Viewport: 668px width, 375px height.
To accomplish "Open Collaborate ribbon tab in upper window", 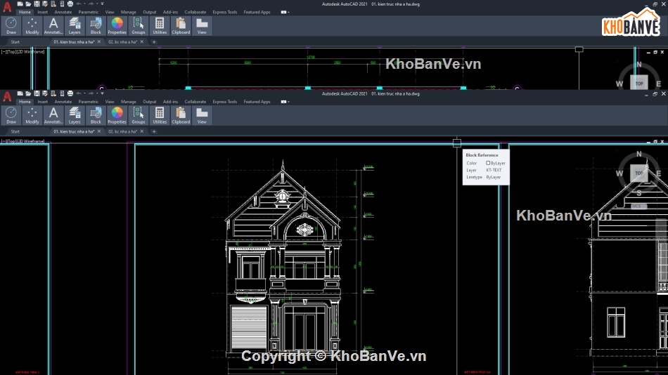I will [195, 13].
